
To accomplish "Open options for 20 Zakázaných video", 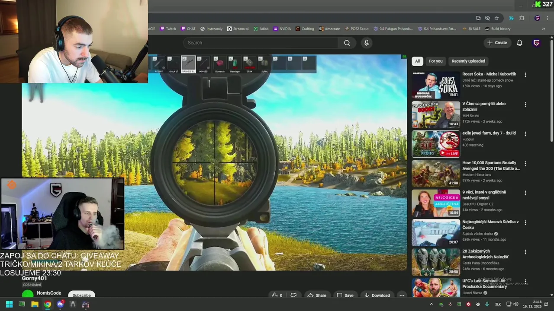I will [x=525, y=252].
